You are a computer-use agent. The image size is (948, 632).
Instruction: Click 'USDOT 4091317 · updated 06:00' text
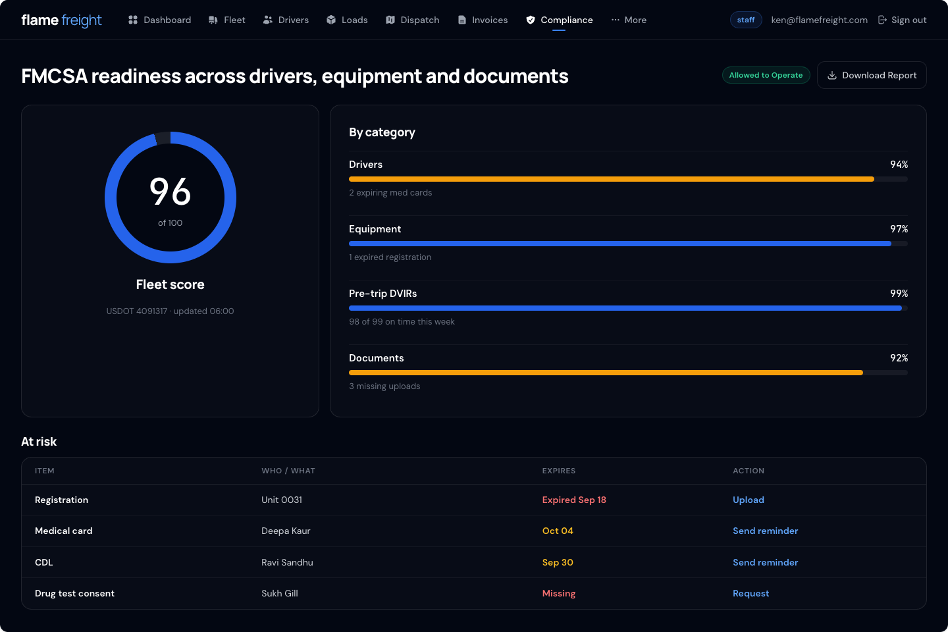170,311
